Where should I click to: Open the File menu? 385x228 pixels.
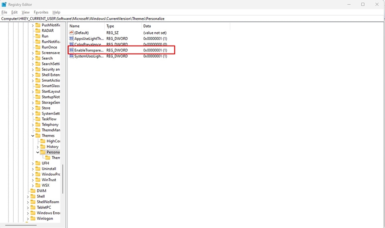[4, 12]
